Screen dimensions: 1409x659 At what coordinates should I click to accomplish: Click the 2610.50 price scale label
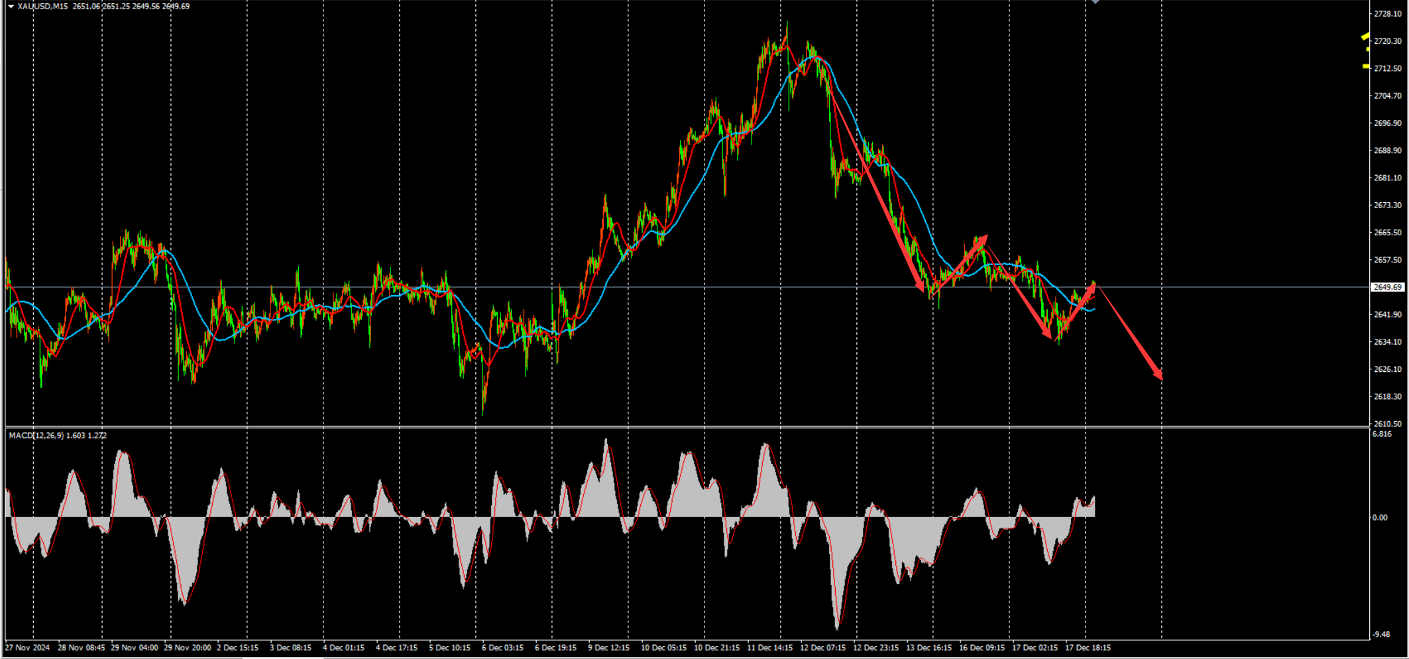coord(1388,424)
